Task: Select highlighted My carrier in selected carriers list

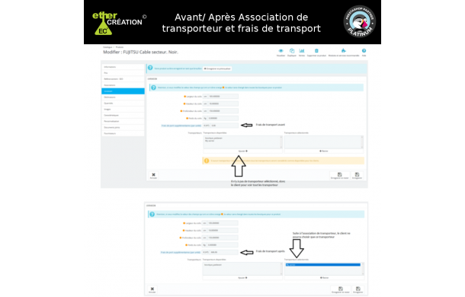Action: click(323, 265)
